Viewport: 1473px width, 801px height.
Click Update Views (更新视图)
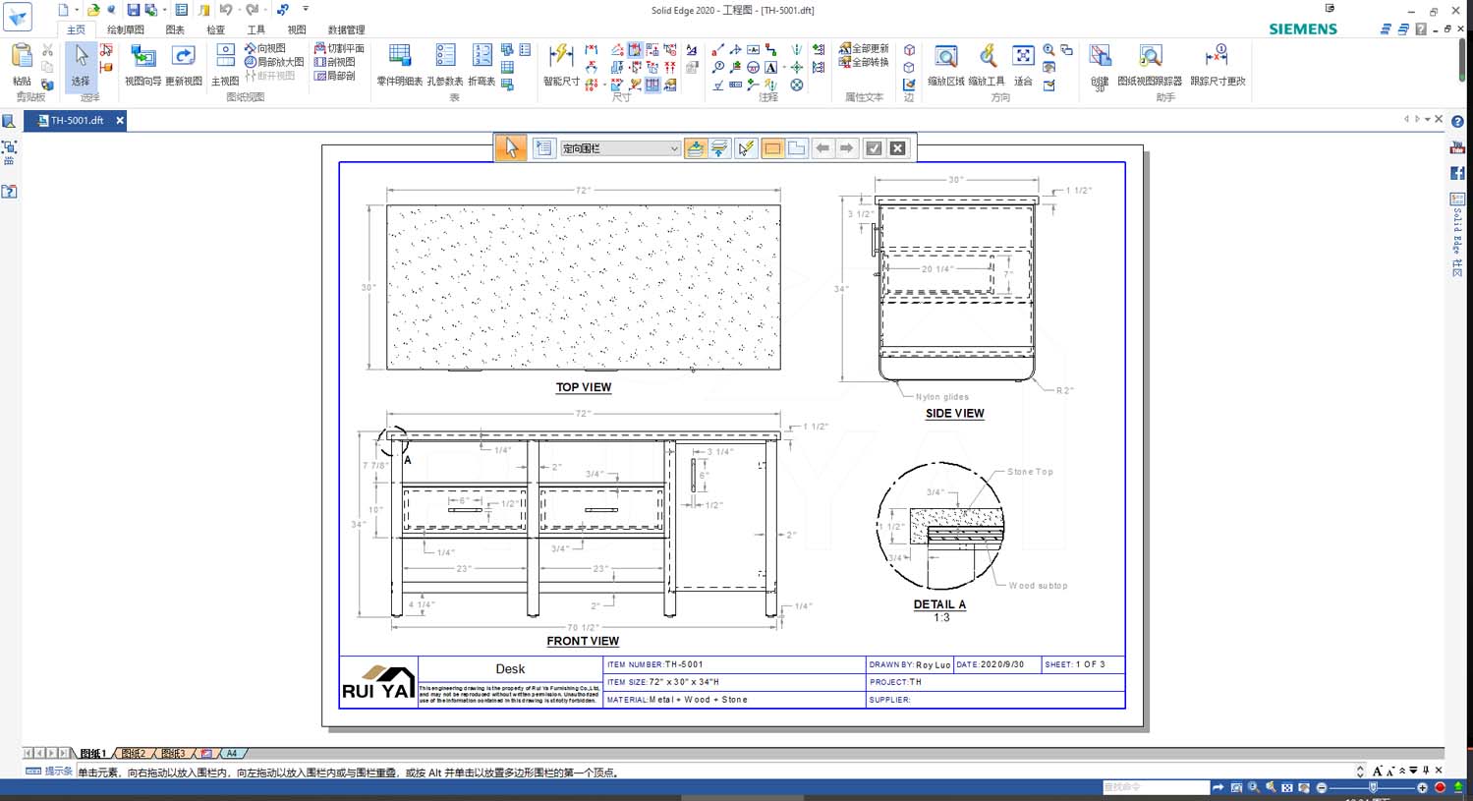[x=184, y=65]
